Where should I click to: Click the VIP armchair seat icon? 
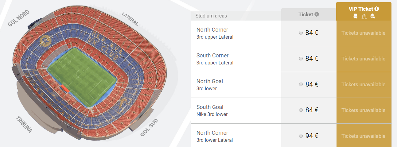tap(355, 16)
